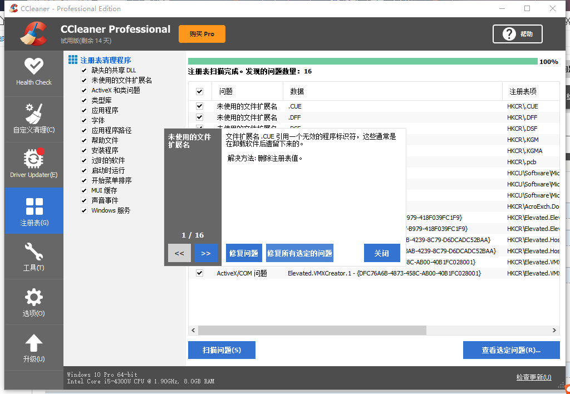Click the .DFF data cell
Viewport: 570px width, 394px height.
294,118
